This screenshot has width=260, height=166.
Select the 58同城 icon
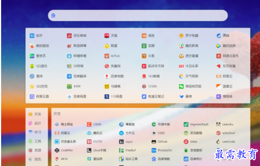click(69, 66)
